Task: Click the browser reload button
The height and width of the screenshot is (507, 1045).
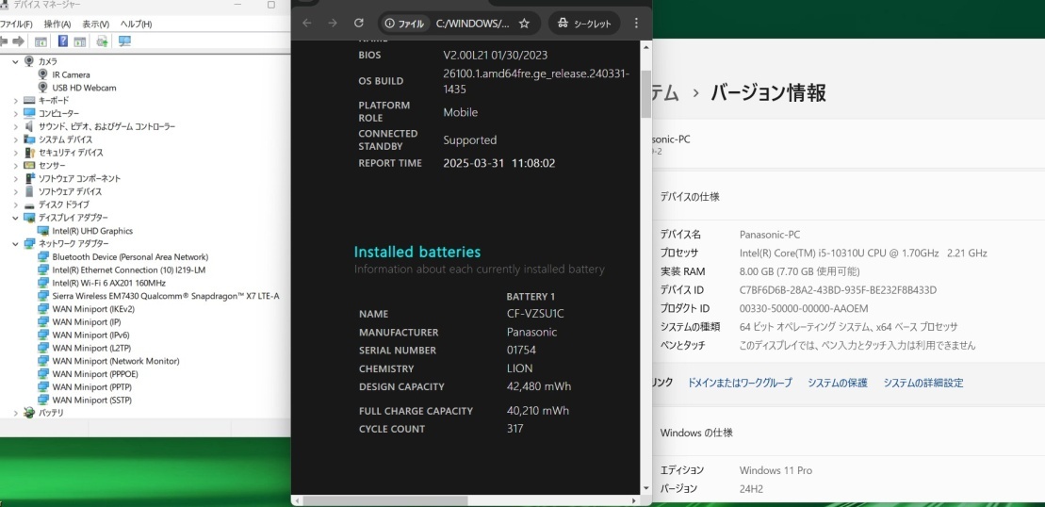Action: (358, 23)
